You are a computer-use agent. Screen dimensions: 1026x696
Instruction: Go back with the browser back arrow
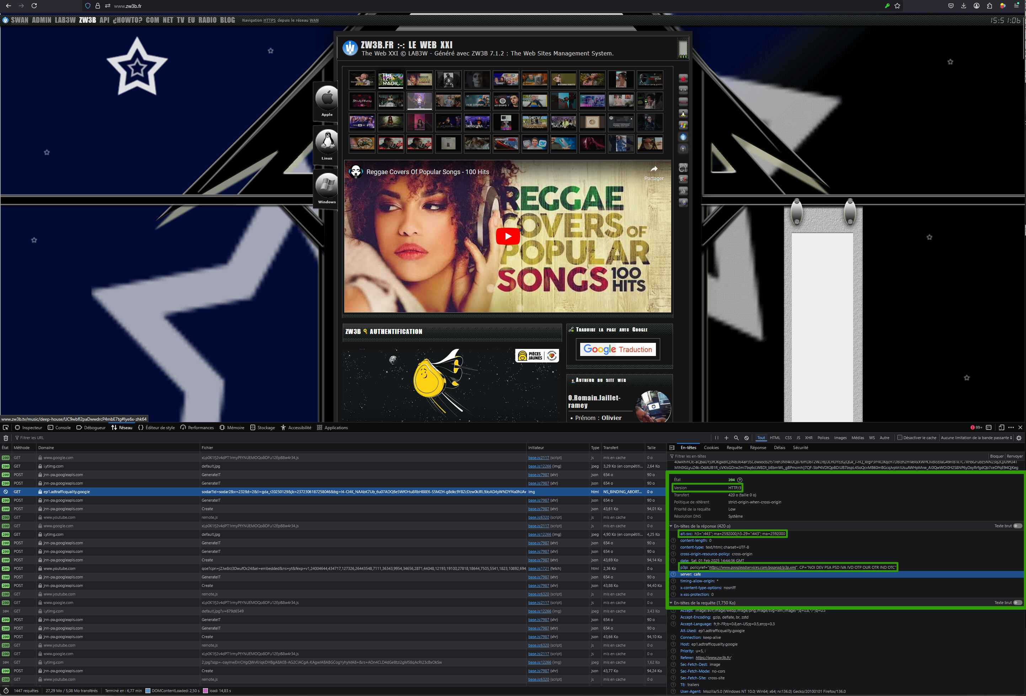tap(9, 6)
